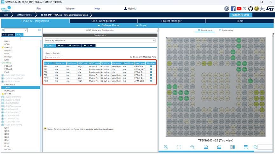The height and width of the screenshot is (154, 275).
Task: Expand the FP-SNS-SMARTAG2 tree item
Action: click(x=3, y=78)
